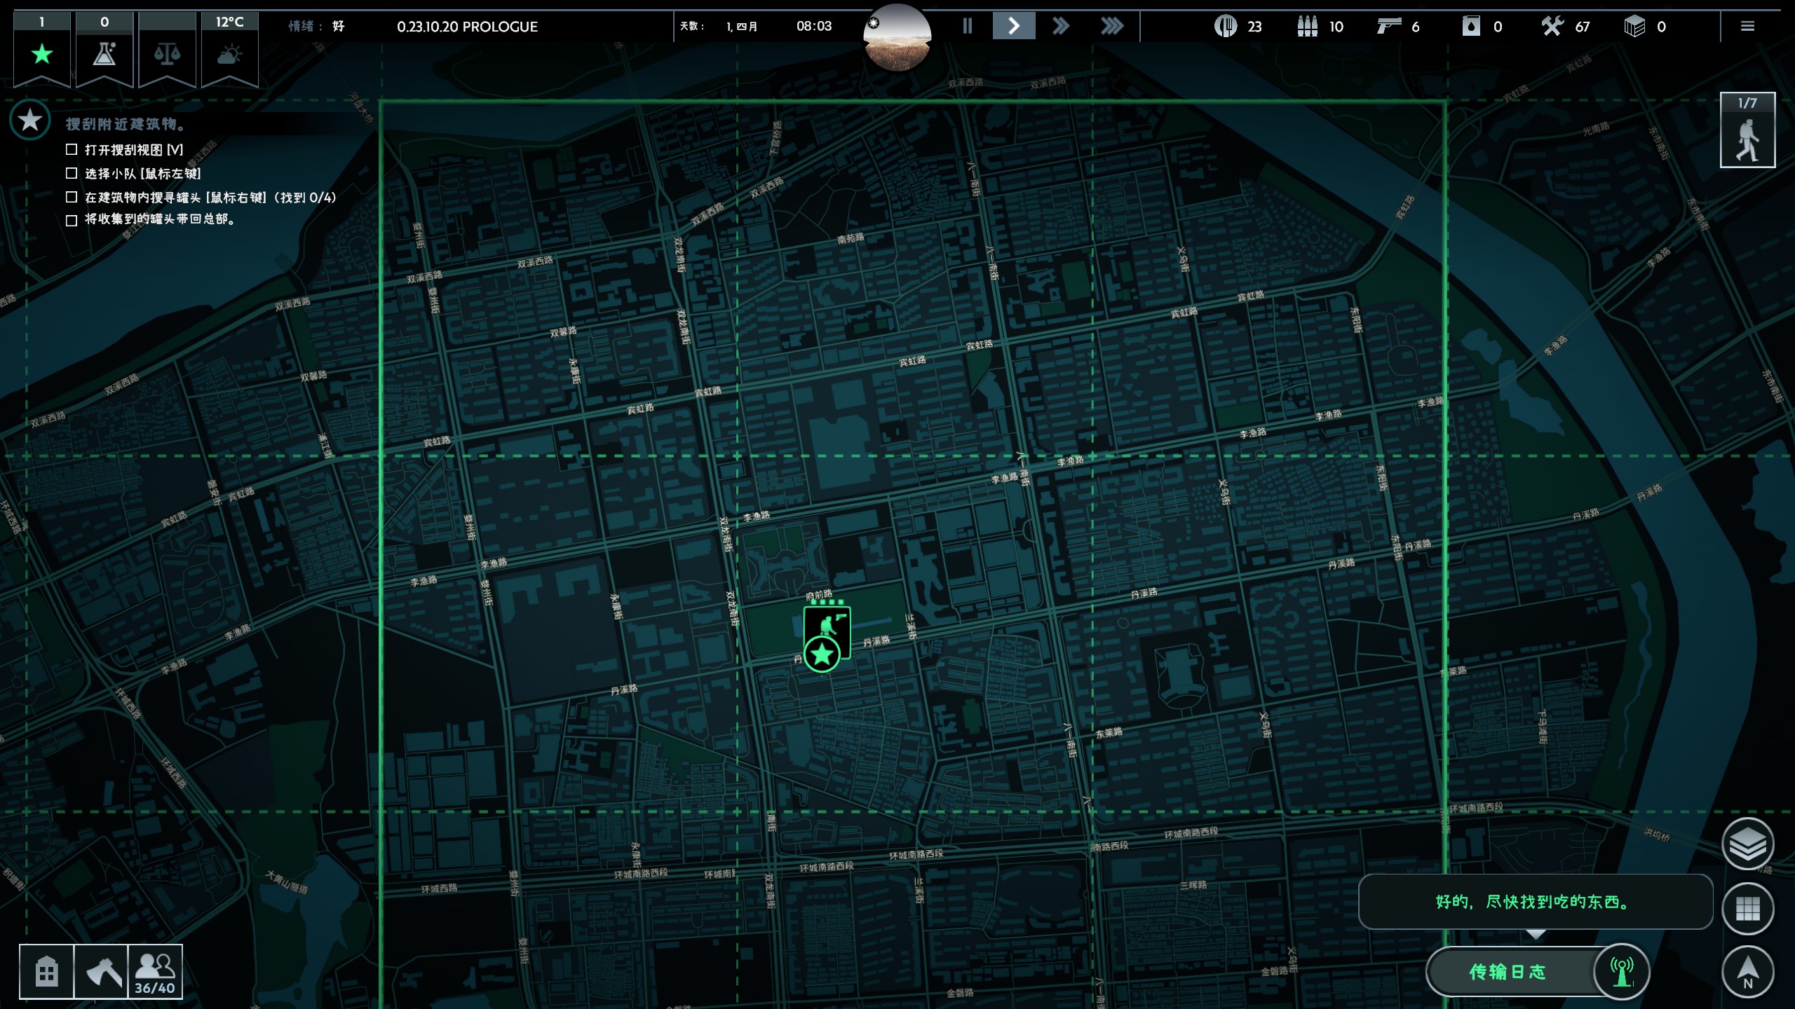1795x1009 pixels.
Task: Toggle the map grid icon
Action: tap(1747, 909)
